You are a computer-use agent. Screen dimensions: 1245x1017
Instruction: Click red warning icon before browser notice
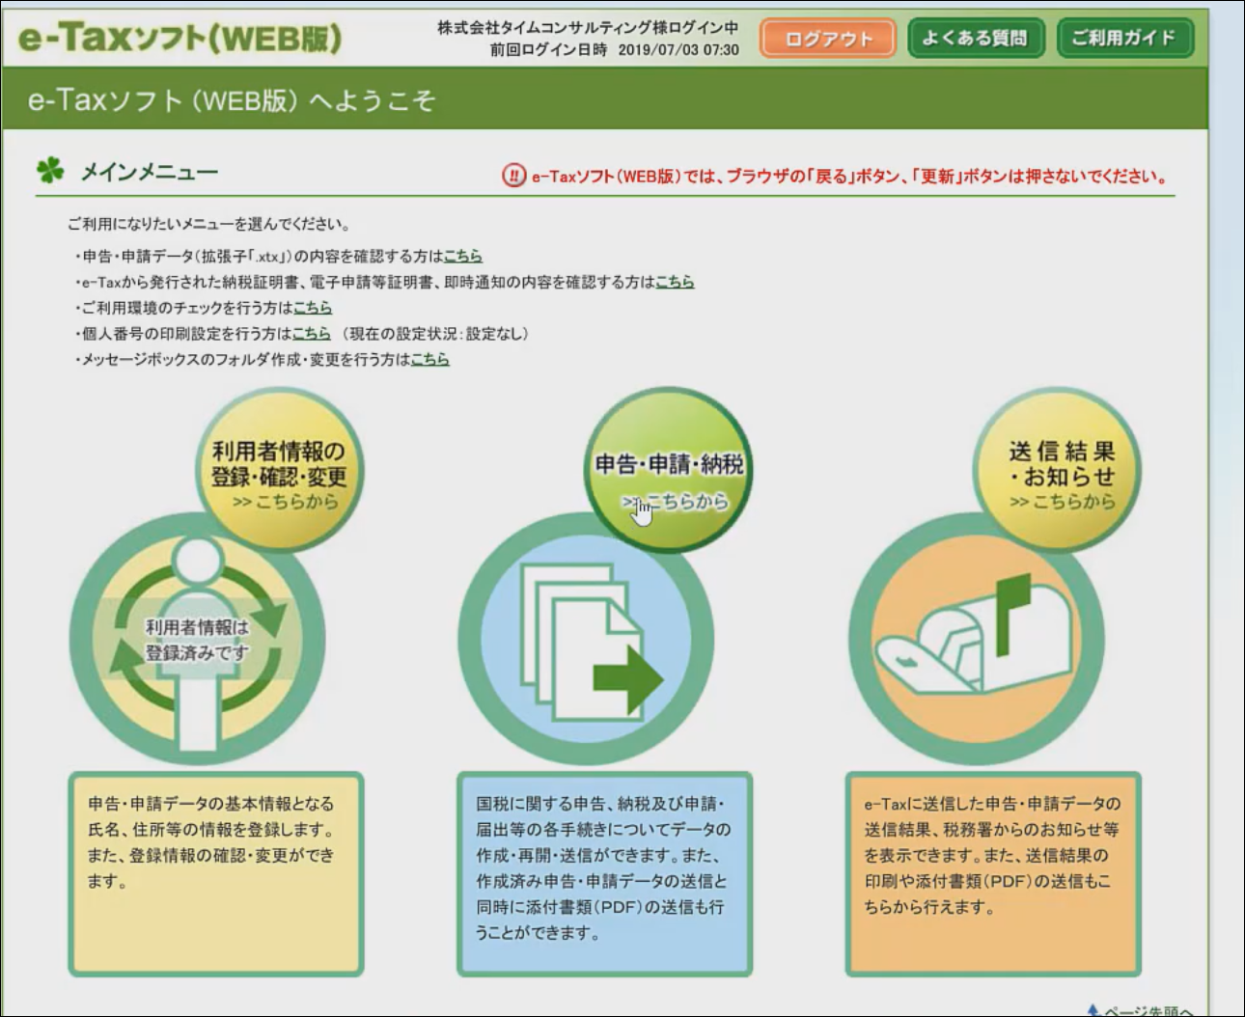(x=513, y=176)
